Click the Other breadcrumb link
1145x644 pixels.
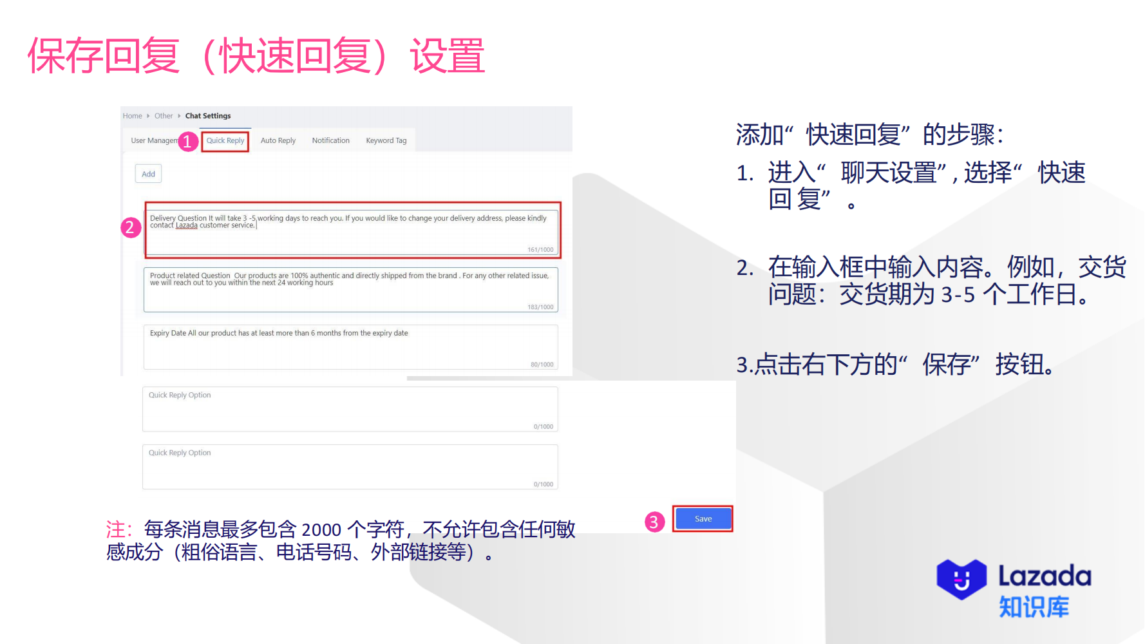coord(164,115)
